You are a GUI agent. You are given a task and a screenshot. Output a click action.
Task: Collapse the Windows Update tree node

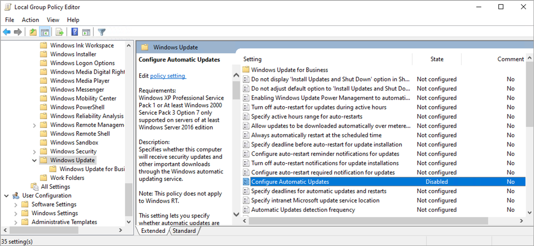34,160
